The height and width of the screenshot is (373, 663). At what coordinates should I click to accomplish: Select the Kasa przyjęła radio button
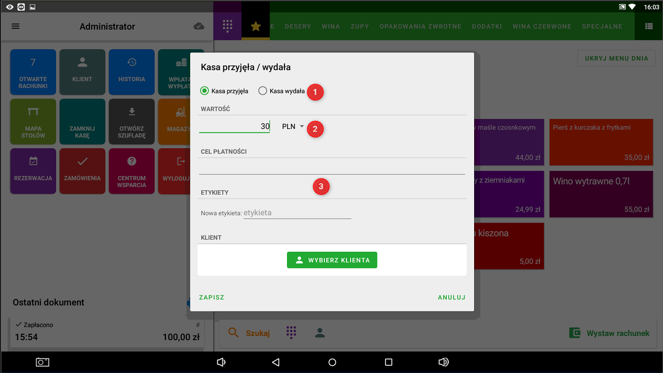click(205, 91)
